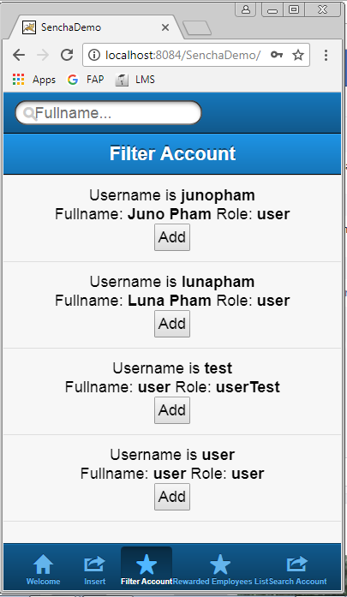This screenshot has width=347, height=597.
Task: Open the FAP bookmark
Action: click(86, 80)
